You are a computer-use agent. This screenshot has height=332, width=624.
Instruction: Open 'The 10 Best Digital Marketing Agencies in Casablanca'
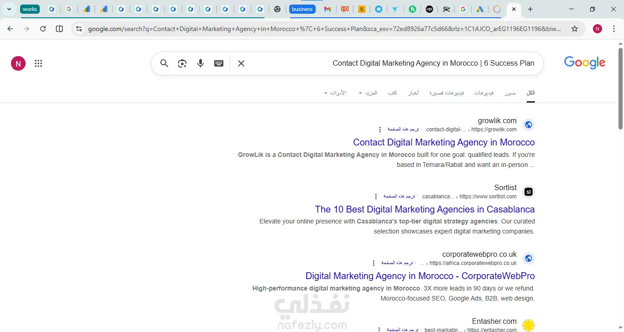click(425, 209)
